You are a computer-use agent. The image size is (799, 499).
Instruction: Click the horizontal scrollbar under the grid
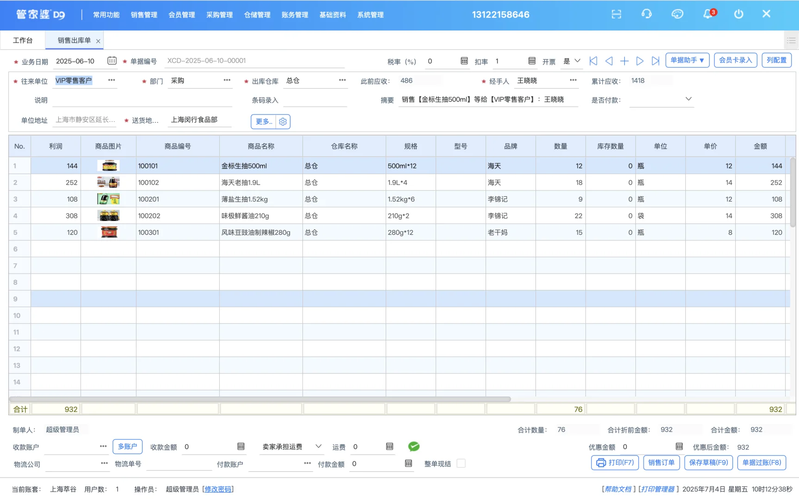260,399
